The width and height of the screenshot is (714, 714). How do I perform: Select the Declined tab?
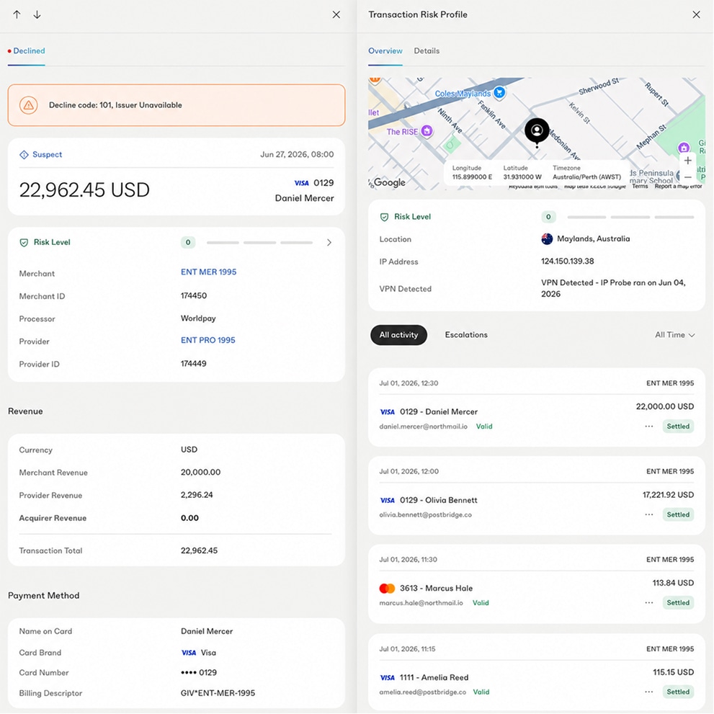(27, 51)
